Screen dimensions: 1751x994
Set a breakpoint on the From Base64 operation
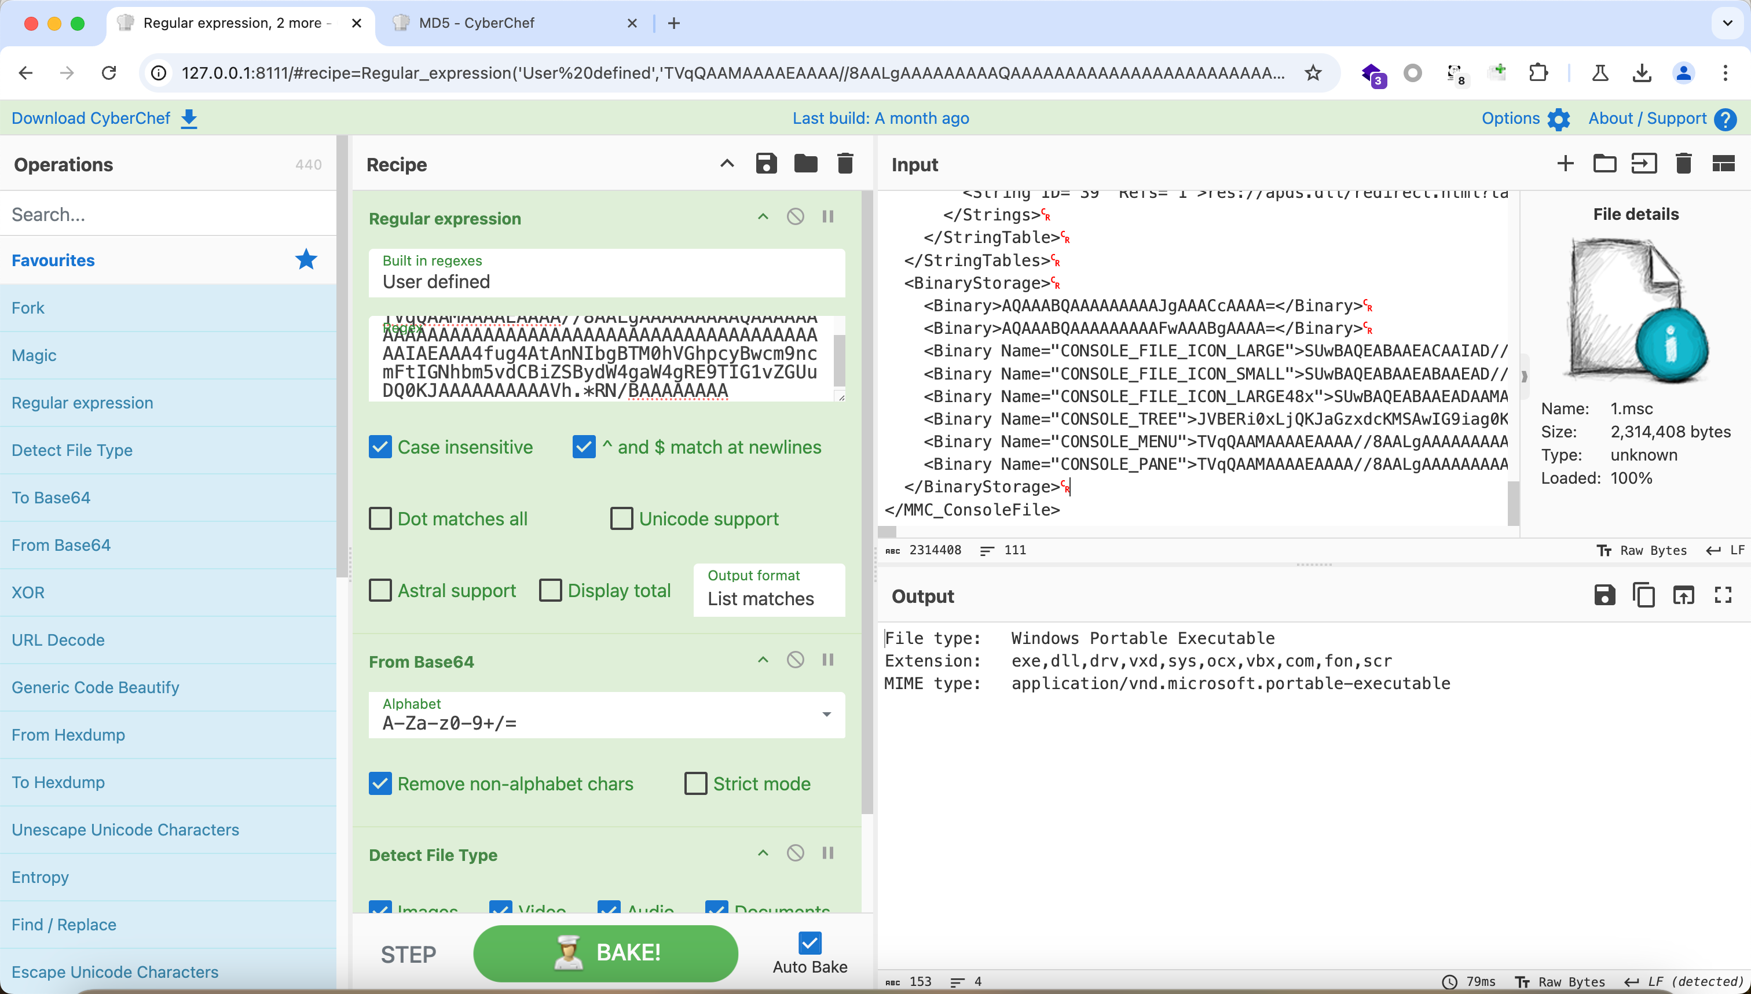click(x=828, y=660)
